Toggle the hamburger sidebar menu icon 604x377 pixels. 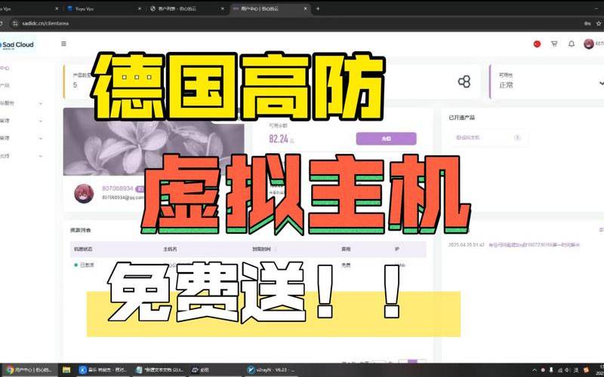tap(63, 44)
